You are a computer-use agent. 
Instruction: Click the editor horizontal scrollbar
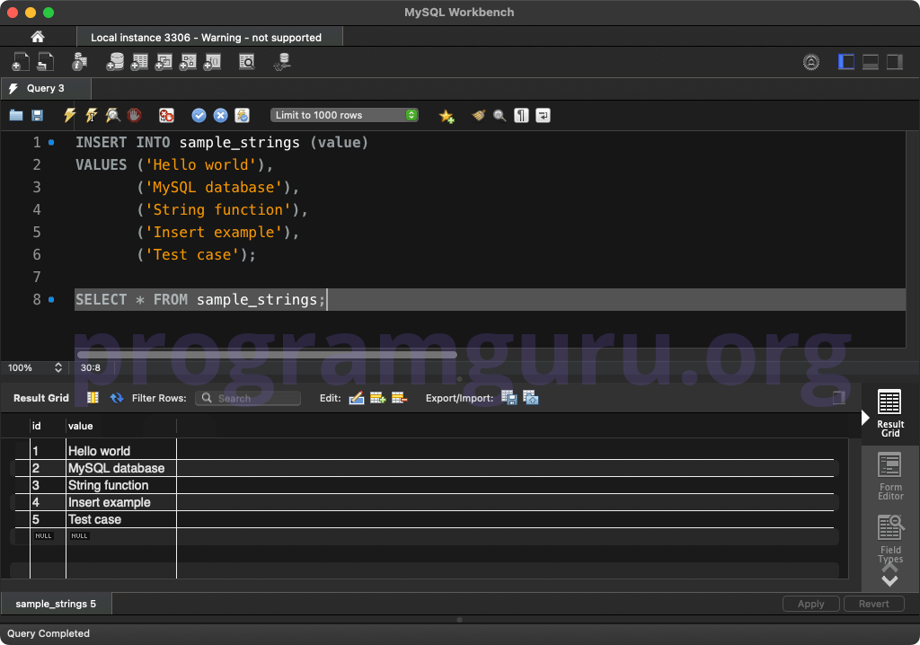267,355
